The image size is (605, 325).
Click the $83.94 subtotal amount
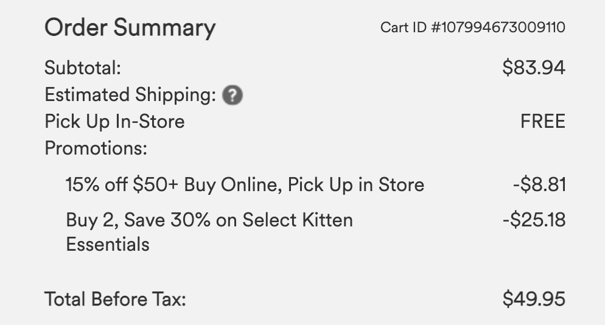[x=534, y=68]
